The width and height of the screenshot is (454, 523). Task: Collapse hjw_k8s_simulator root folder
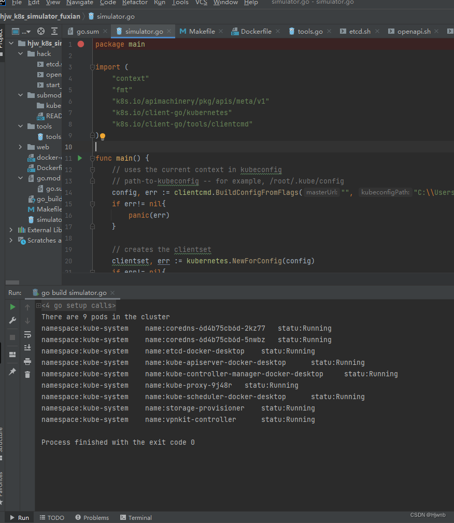(x=11, y=44)
